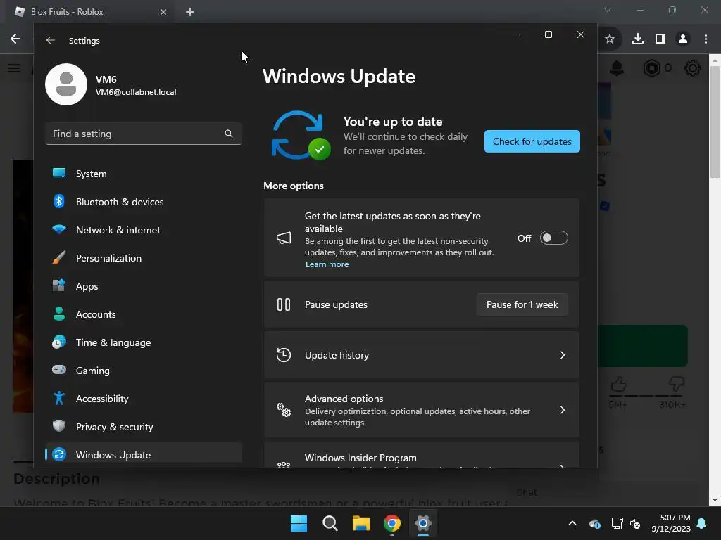Click the megaphone latest updates icon
Screen dimensions: 721x540
click(x=284, y=238)
